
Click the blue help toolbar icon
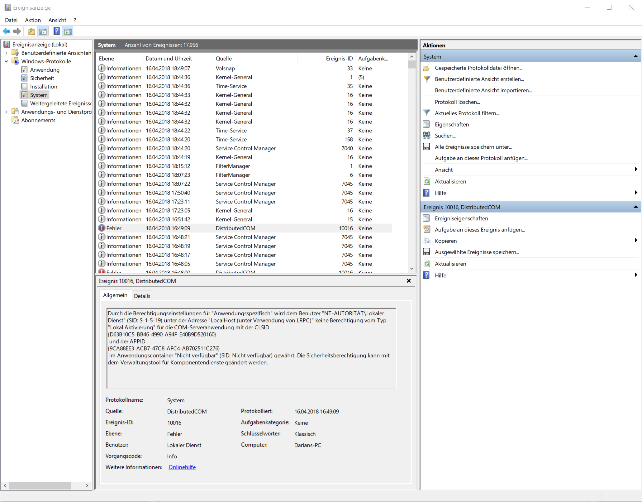pos(56,31)
